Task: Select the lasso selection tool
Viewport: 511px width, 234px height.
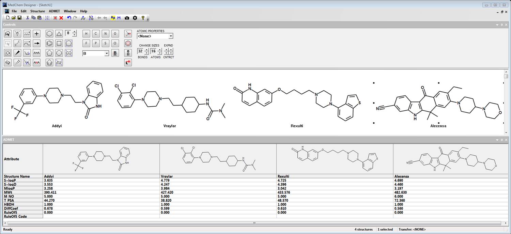Action: click(x=7, y=33)
